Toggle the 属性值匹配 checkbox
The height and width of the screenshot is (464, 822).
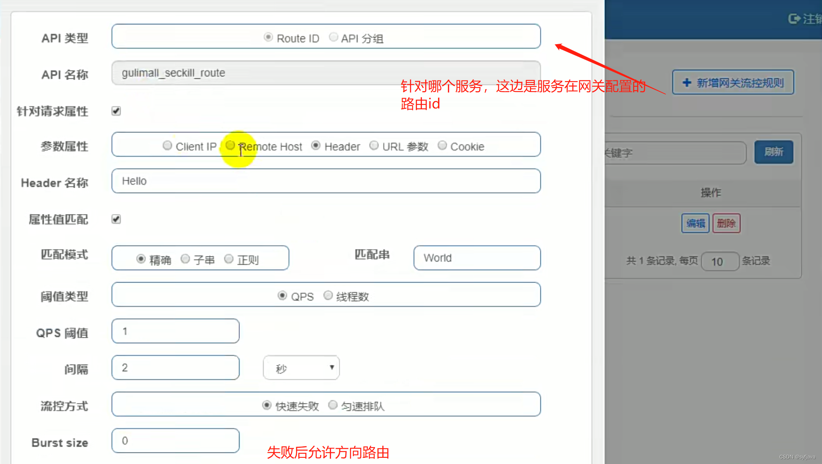116,219
